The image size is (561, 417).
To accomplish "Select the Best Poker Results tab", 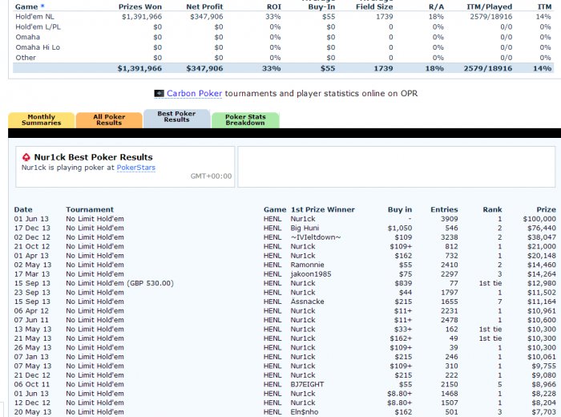I will 176,119.
